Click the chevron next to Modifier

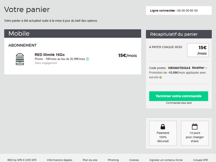206,68
